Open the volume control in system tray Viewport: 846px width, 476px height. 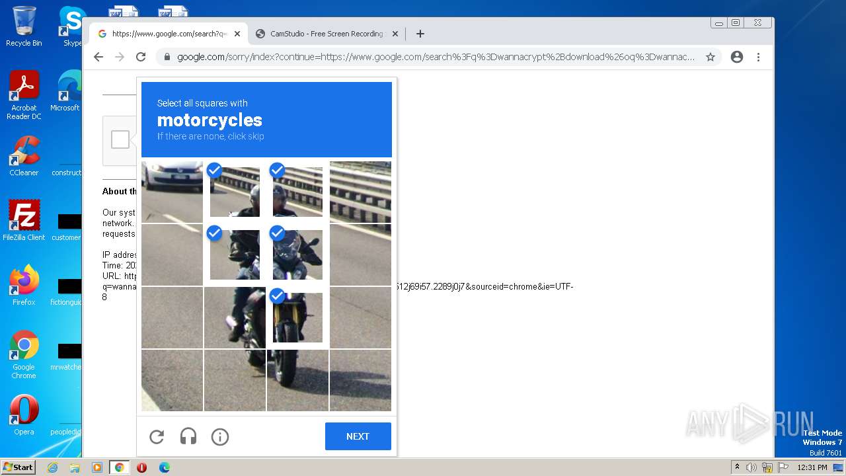point(751,467)
